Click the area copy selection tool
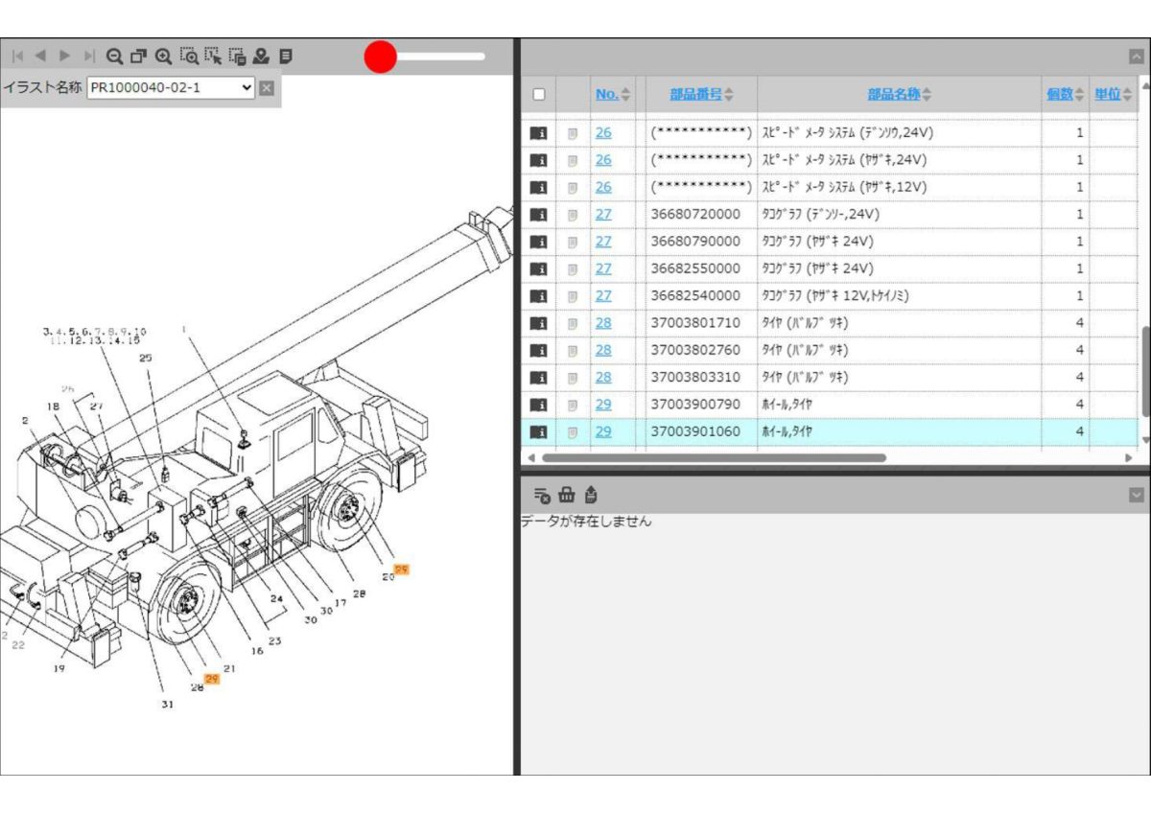 [238, 57]
